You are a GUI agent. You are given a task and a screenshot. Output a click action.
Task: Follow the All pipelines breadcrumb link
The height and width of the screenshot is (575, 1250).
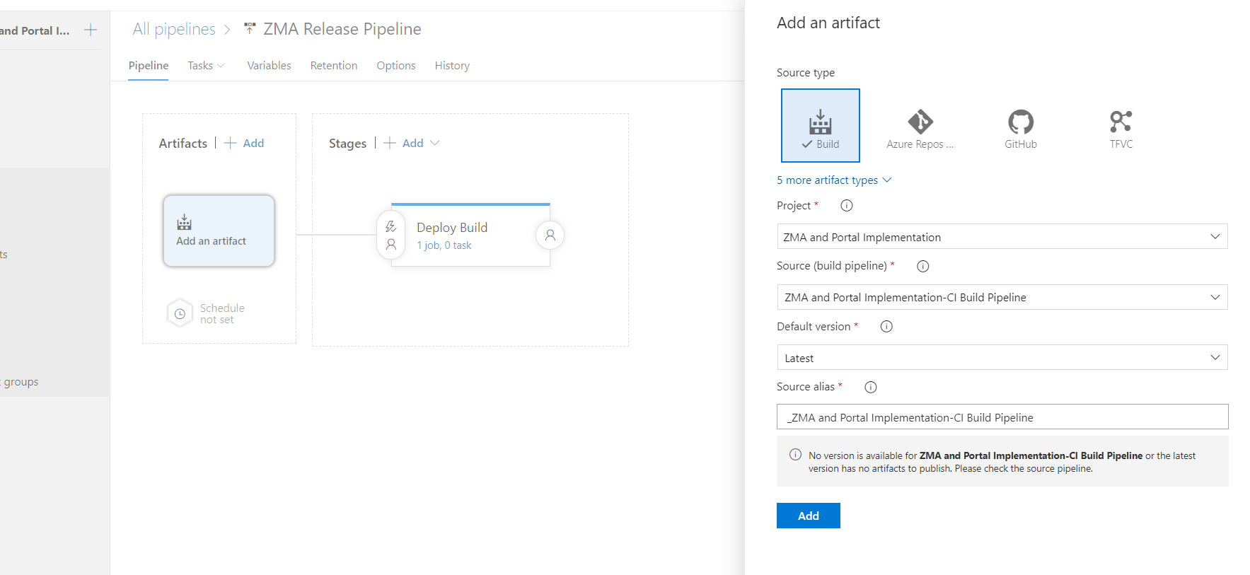point(174,29)
